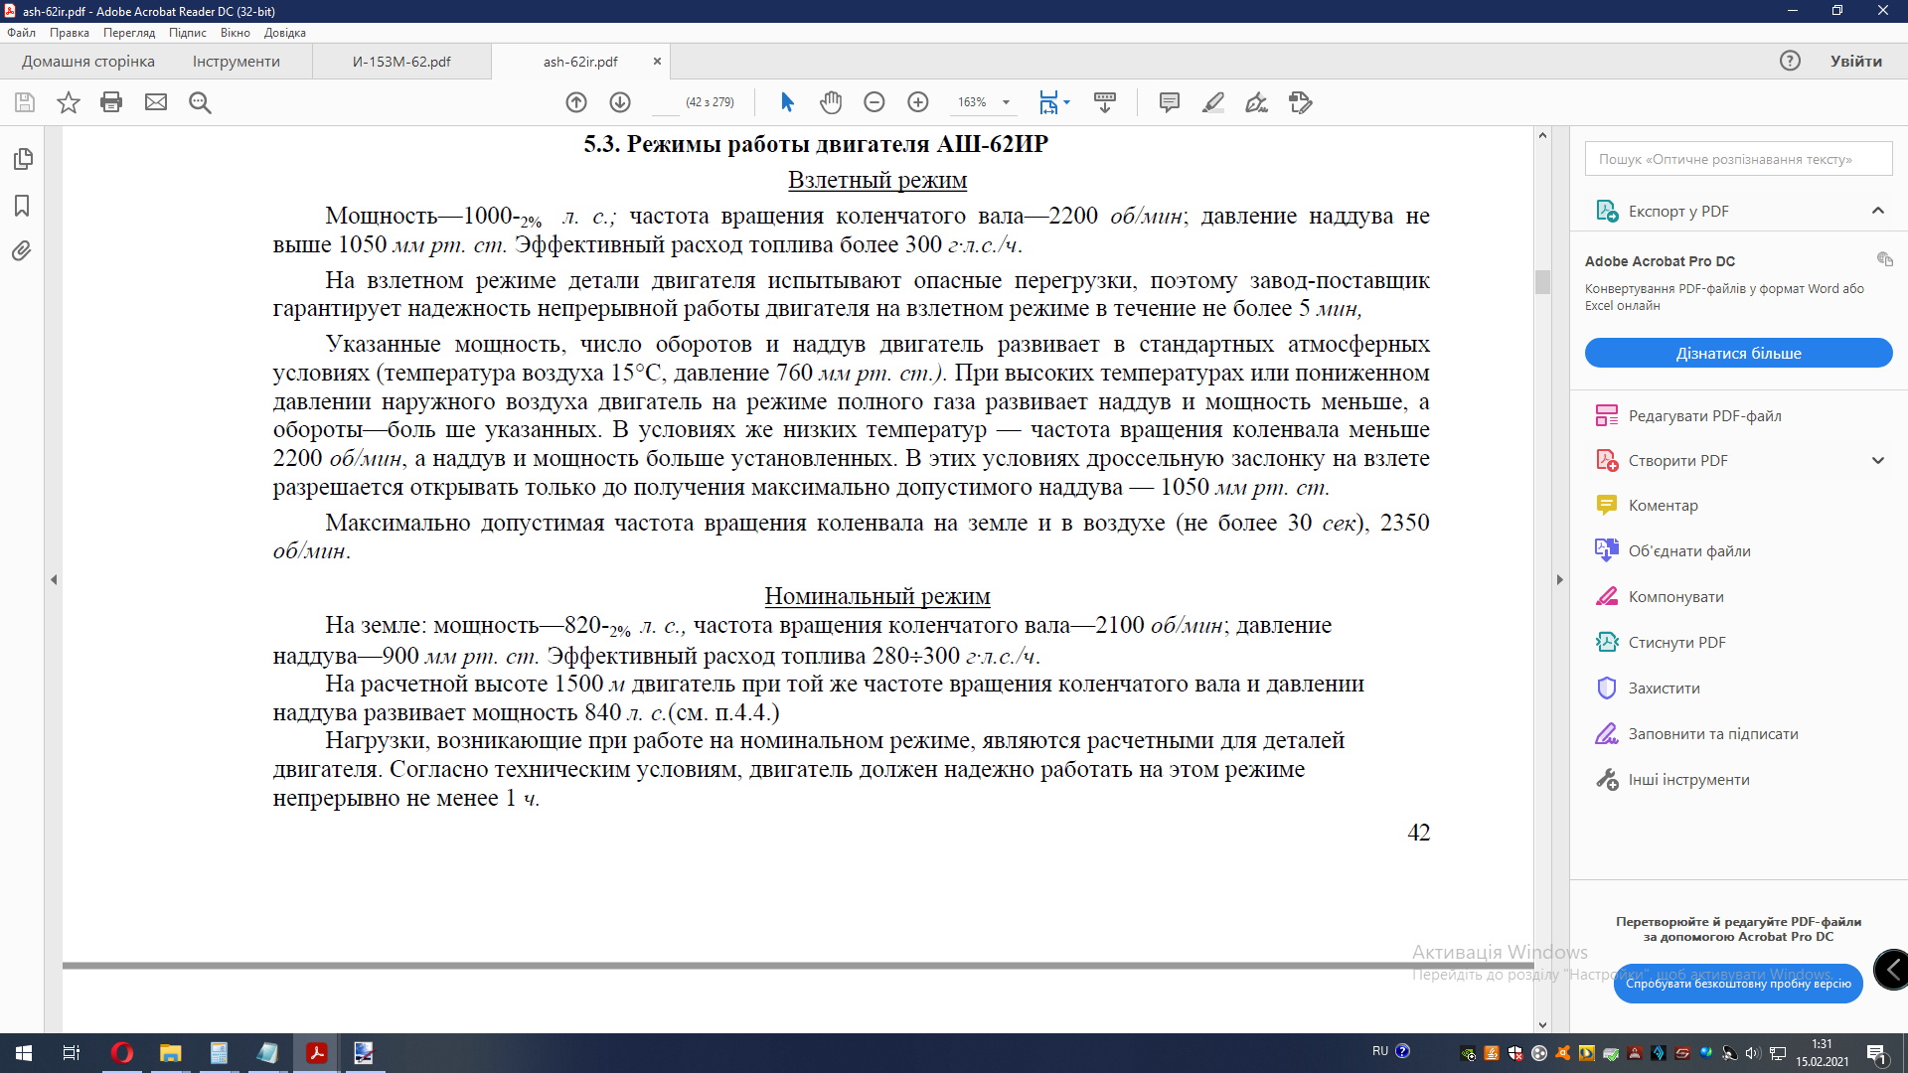The image size is (1908, 1073).
Task: Select the highlight text pen tool
Action: [x=1213, y=102]
